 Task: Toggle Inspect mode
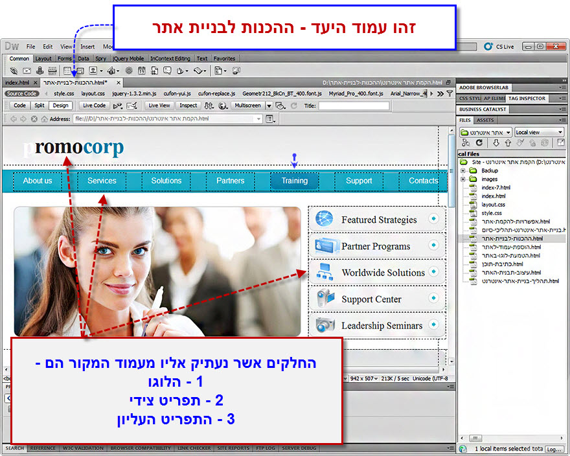pyautogui.click(x=188, y=106)
